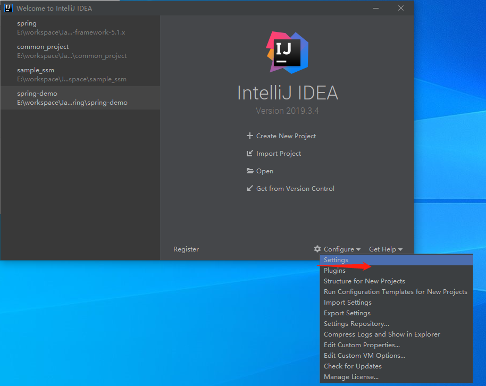Image resolution: width=486 pixels, height=386 pixels.
Task: Click the Register link
Action: 186,249
